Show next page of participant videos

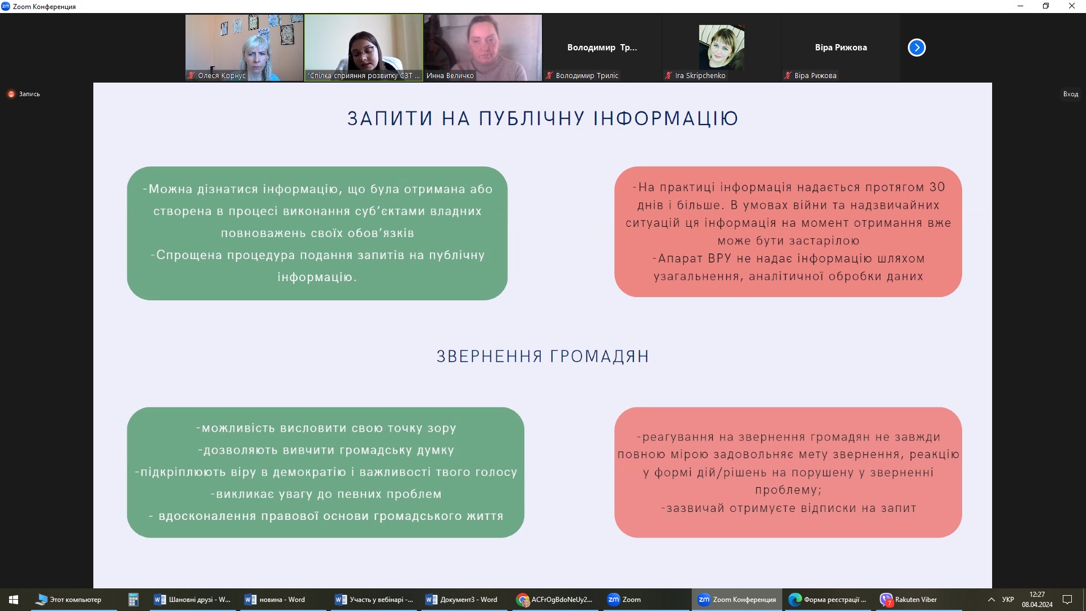click(x=916, y=48)
